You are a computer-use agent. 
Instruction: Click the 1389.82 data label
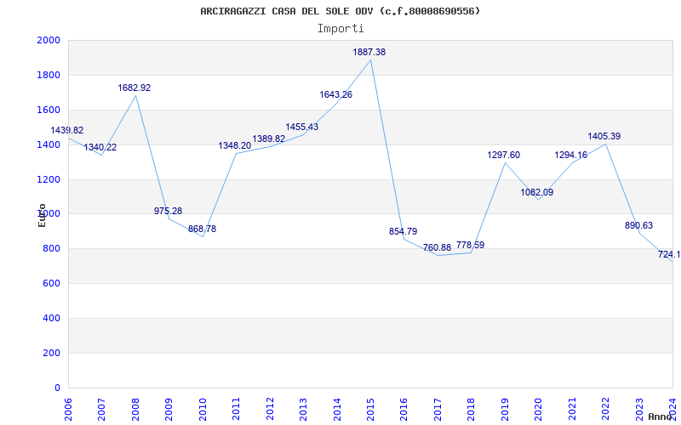[269, 139]
